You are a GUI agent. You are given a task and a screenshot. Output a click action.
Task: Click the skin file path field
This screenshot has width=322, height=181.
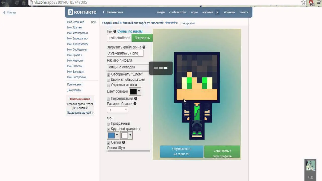[x=125, y=53]
